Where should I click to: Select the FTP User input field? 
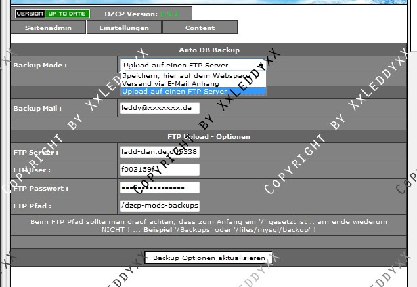tap(160, 170)
